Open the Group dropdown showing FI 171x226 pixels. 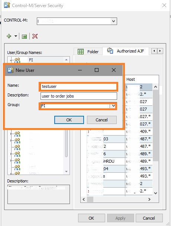click(113, 106)
